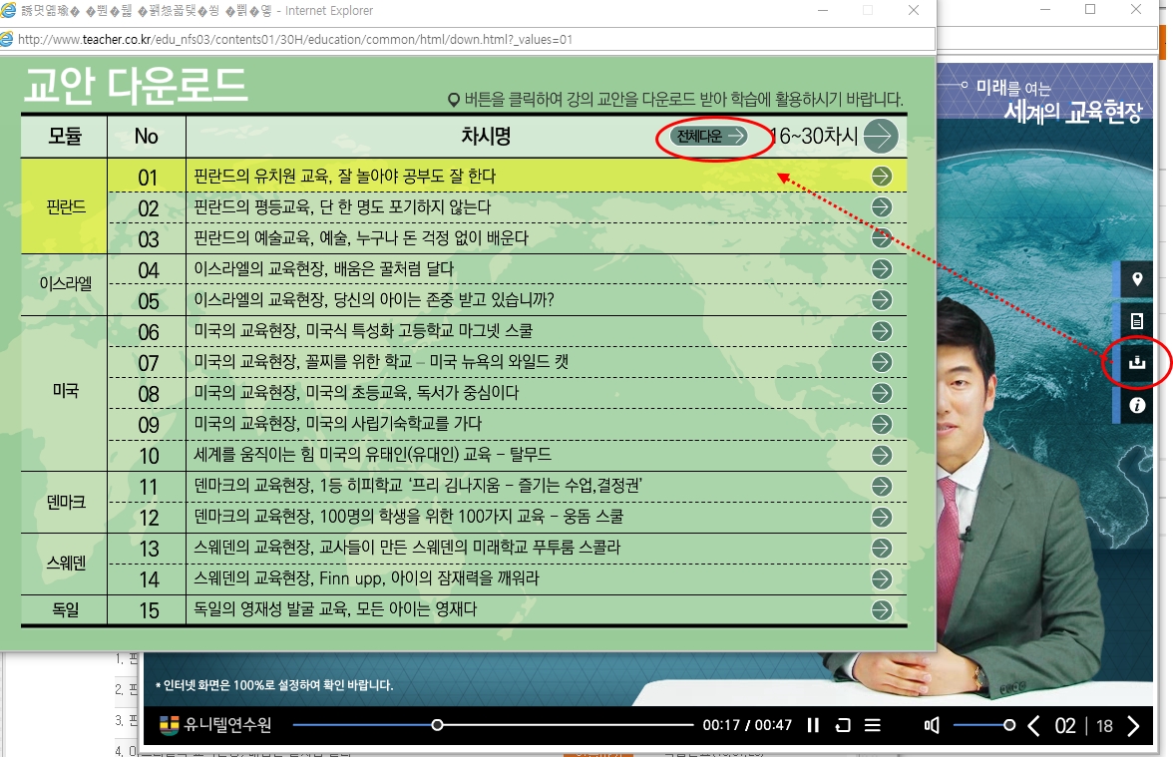This screenshot has width=1173, height=757.
Task: Download lesson 01 핀란드의 유치원 교육 arrow
Action: coord(882,176)
